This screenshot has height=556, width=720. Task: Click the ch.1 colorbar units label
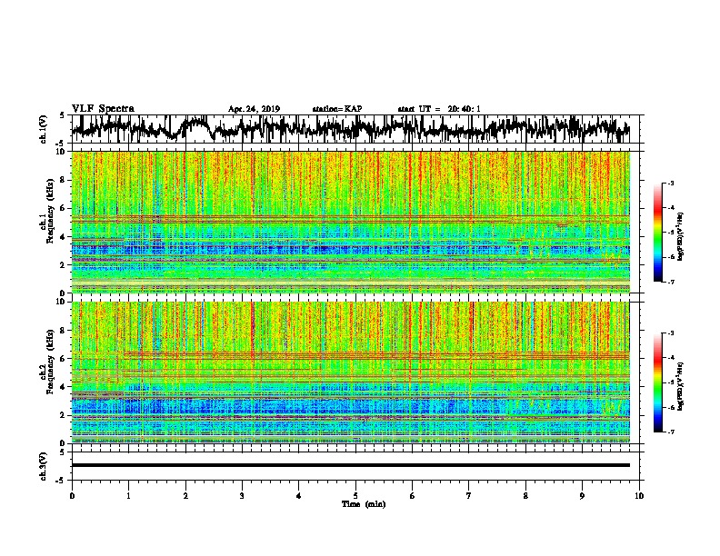[681, 237]
